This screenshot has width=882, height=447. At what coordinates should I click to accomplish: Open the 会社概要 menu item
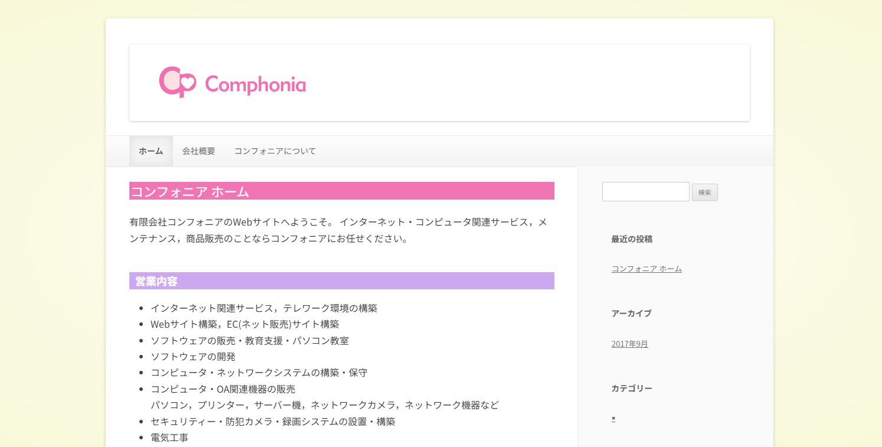pos(199,151)
